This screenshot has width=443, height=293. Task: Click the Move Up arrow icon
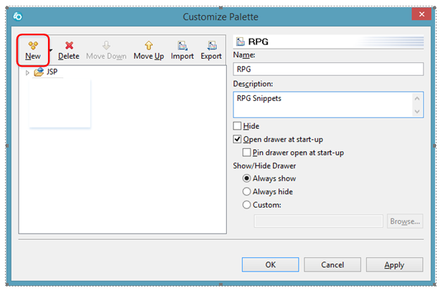[x=149, y=44]
